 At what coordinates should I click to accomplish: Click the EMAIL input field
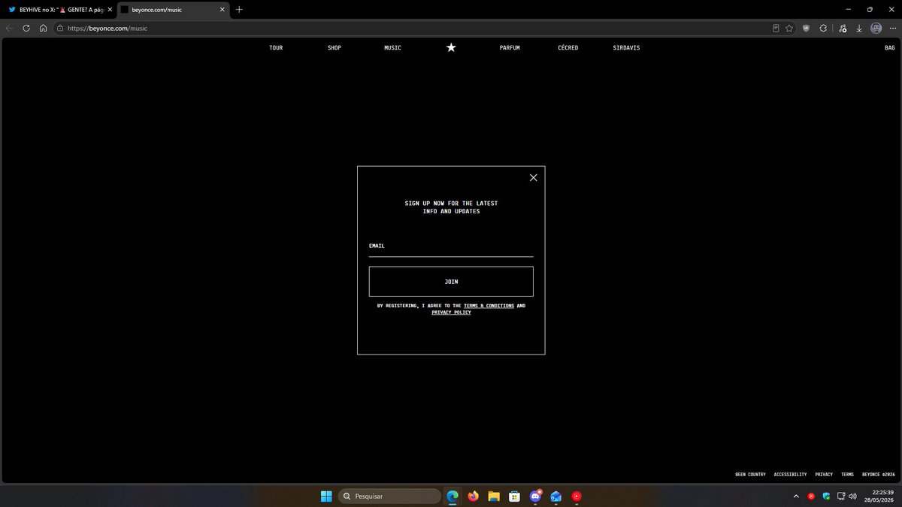[451, 247]
